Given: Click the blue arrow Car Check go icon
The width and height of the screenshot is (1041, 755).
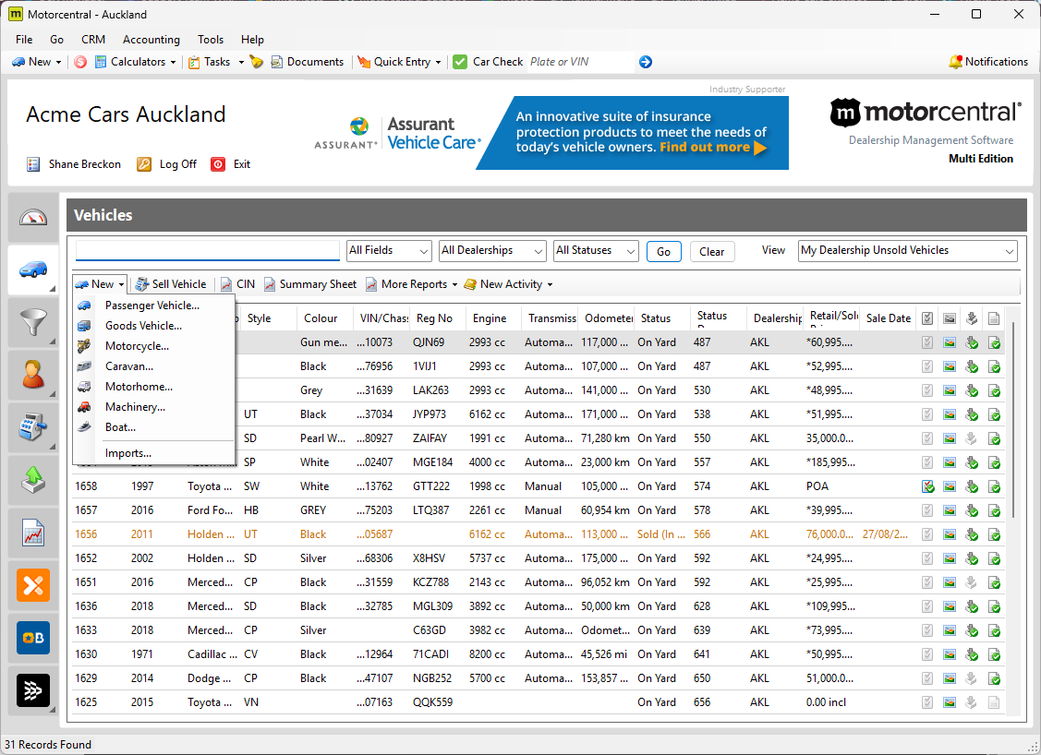Looking at the screenshot, I should pos(646,62).
